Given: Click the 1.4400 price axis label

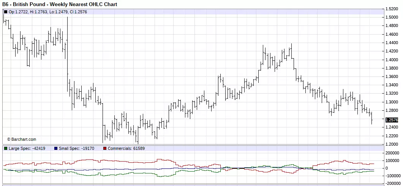Looking at the screenshot, I should [392, 43].
